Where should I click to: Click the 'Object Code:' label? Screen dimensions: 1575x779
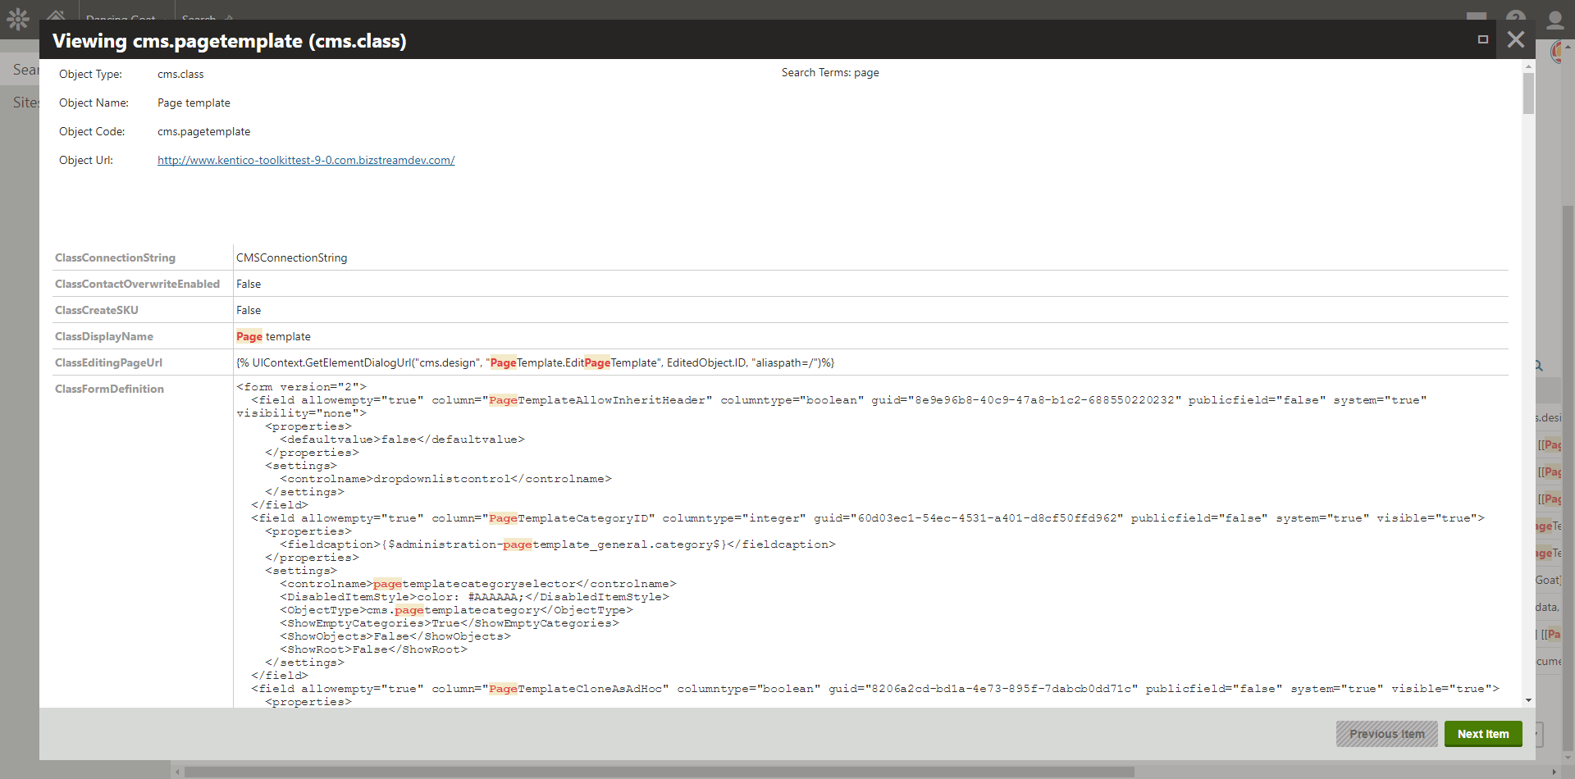click(x=92, y=131)
